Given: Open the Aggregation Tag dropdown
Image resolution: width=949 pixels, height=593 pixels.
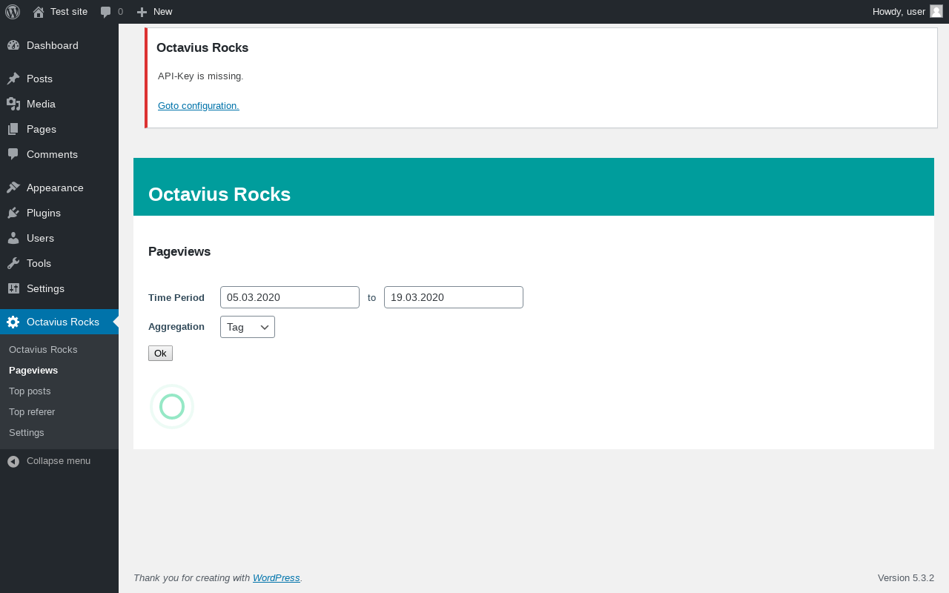Looking at the screenshot, I should 248,327.
